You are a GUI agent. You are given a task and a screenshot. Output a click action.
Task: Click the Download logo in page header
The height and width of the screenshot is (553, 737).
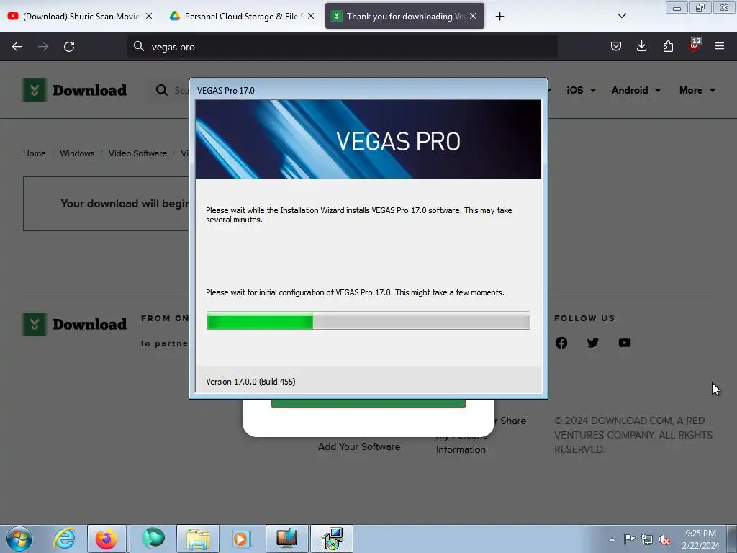[x=75, y=90]
